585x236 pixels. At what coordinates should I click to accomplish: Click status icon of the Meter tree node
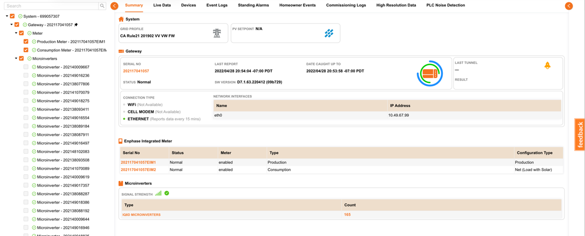29,33
